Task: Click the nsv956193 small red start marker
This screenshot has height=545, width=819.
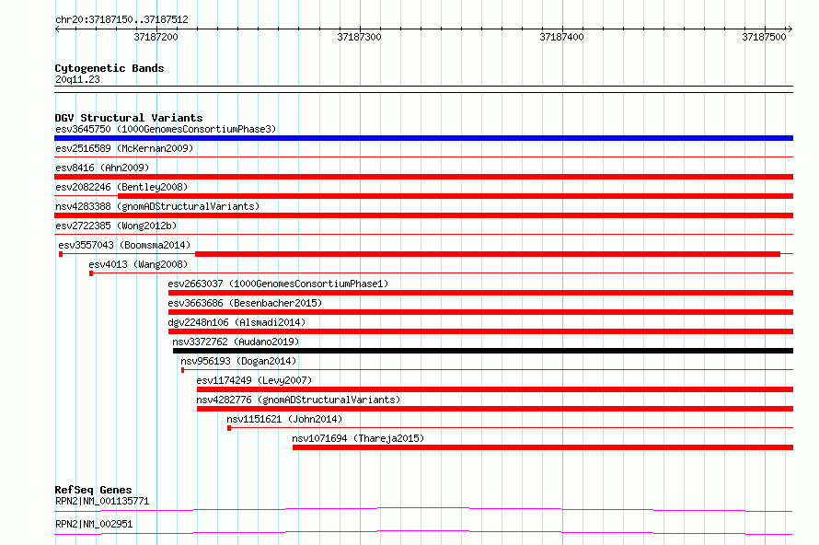Action: (183, 370)
